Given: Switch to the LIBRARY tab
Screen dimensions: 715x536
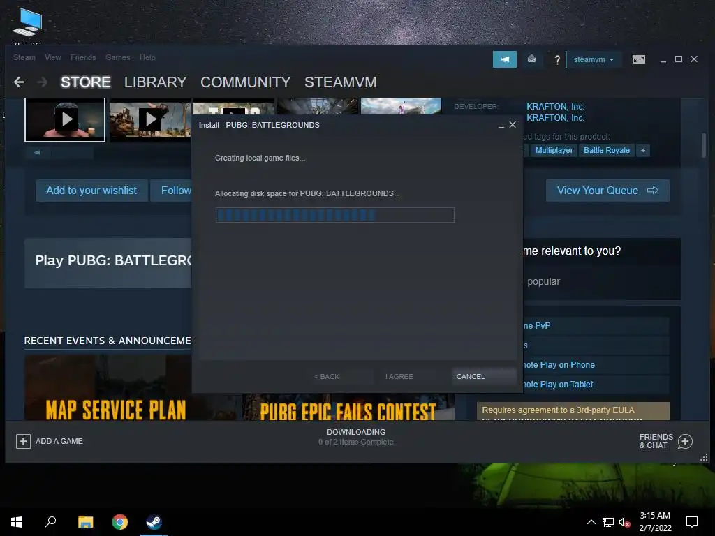Looking at the screenshot, I should (155, 82).
